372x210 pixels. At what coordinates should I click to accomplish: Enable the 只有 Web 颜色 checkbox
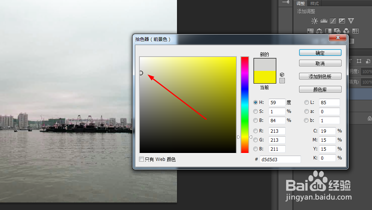141,159
